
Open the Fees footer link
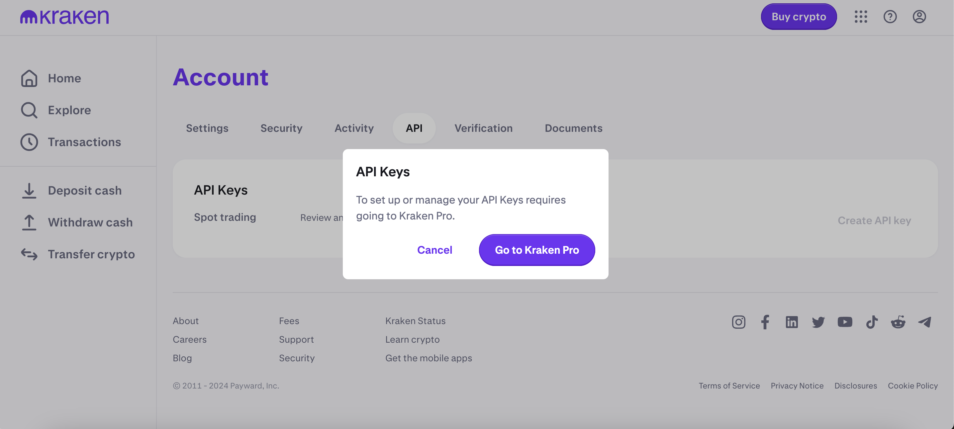289,320
